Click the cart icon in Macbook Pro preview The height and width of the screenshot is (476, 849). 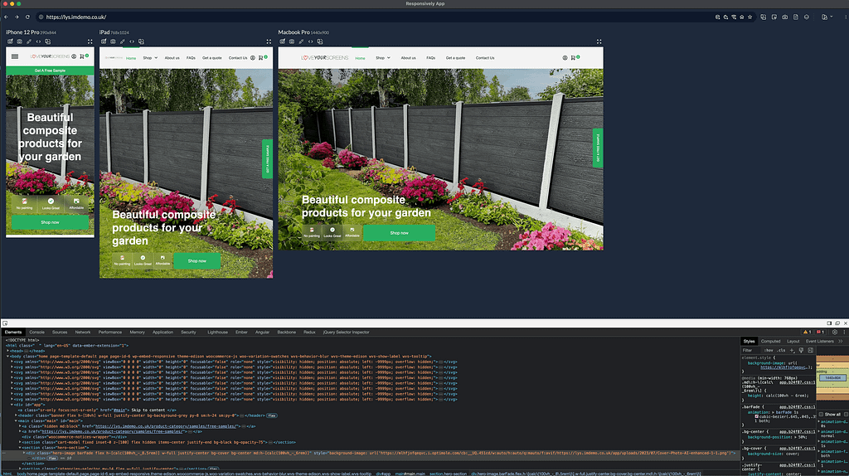[x=574, y=57]
